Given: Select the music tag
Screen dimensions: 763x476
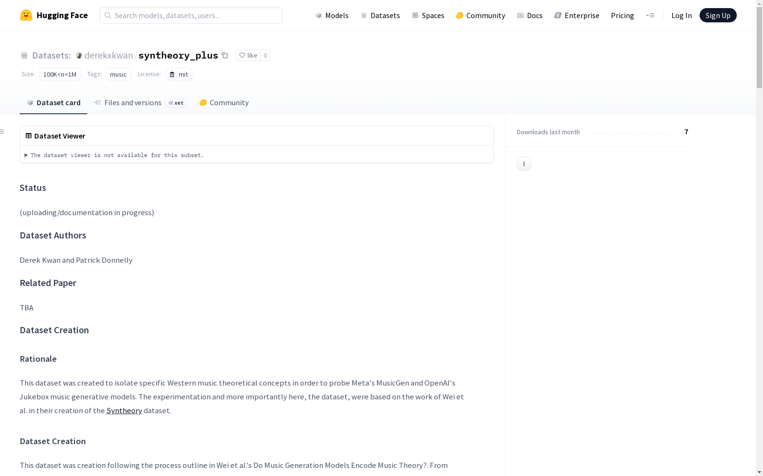Looking at the screenshot, I should (118, 74).
